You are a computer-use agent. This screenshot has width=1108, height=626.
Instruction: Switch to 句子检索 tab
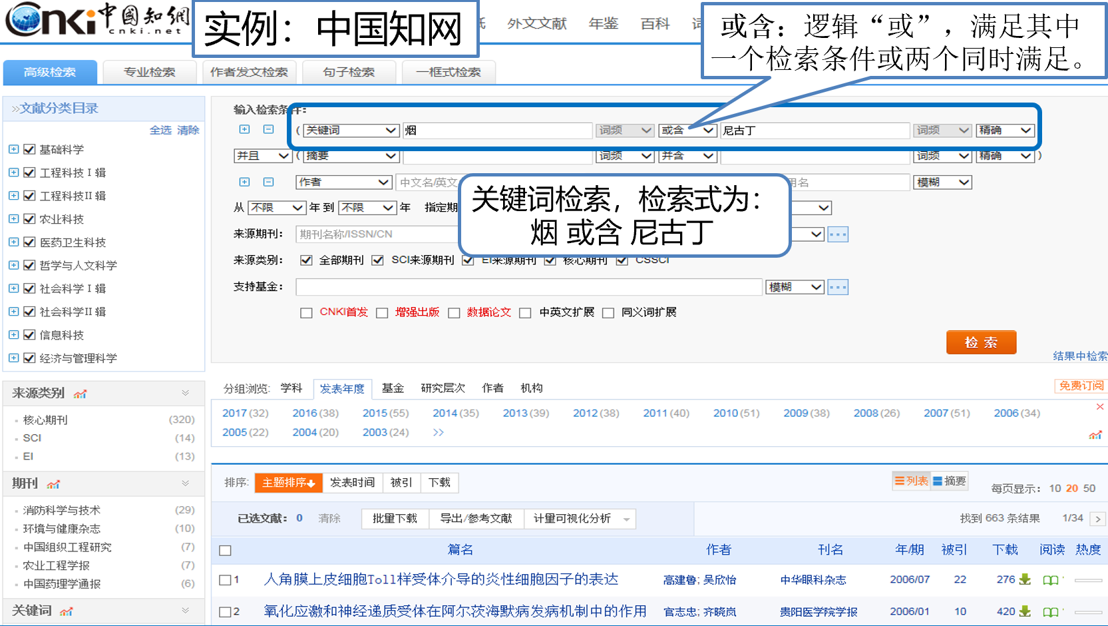349,72
